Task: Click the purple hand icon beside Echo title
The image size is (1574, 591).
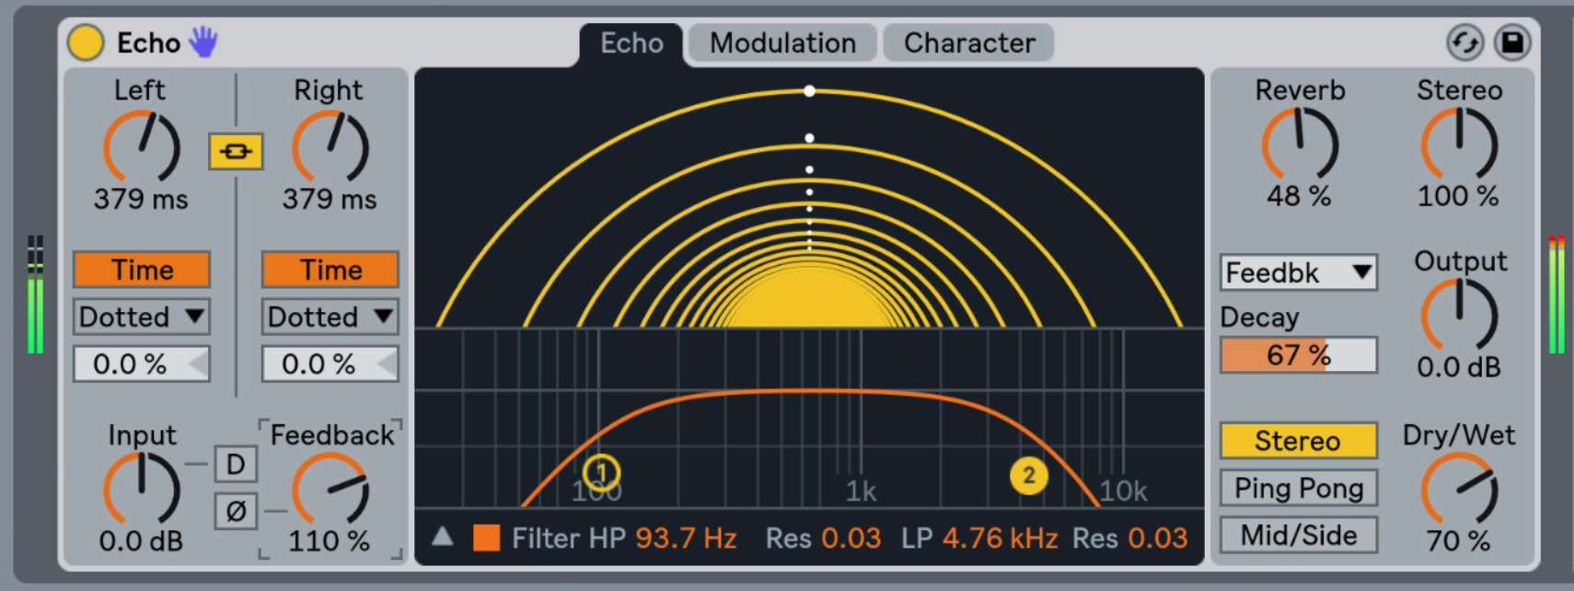Action: click(x=203, y=41)
